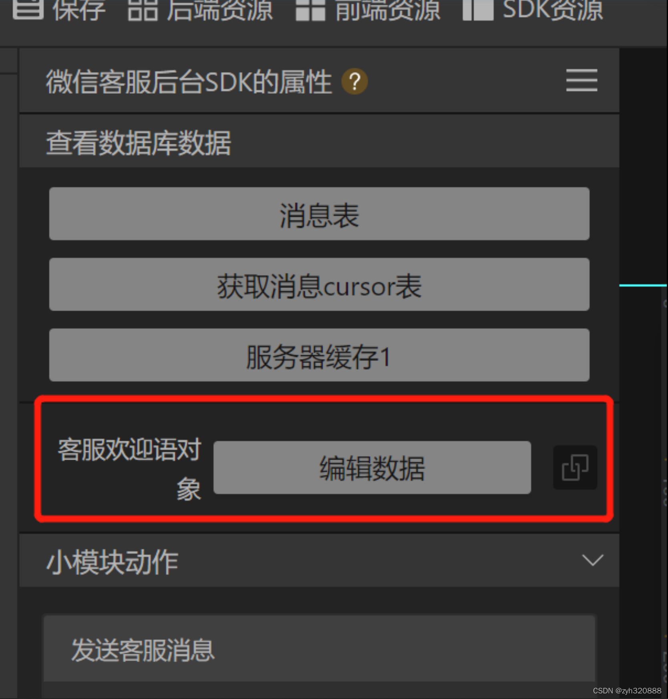Click 编辑数据 for welcome message object

tap(372, 467)
